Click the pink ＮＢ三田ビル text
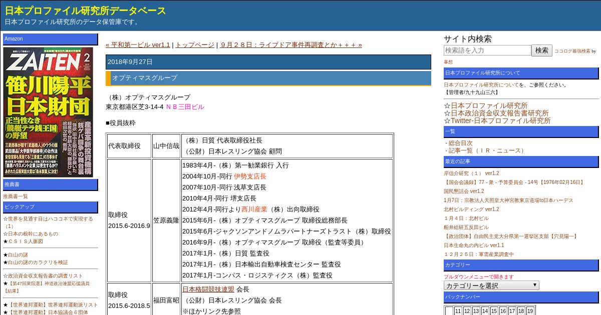Viewport: 601px width, 315px height. tap(185, 107)
